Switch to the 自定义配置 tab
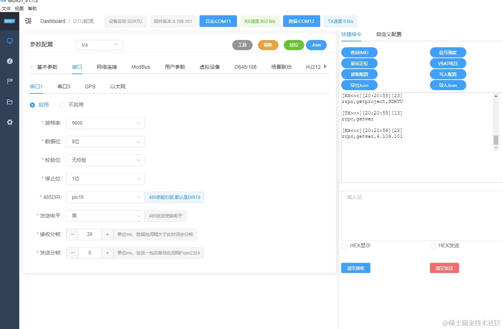Image resolution: width=503 pixels, height=329 pixels. tap(389, 34)
